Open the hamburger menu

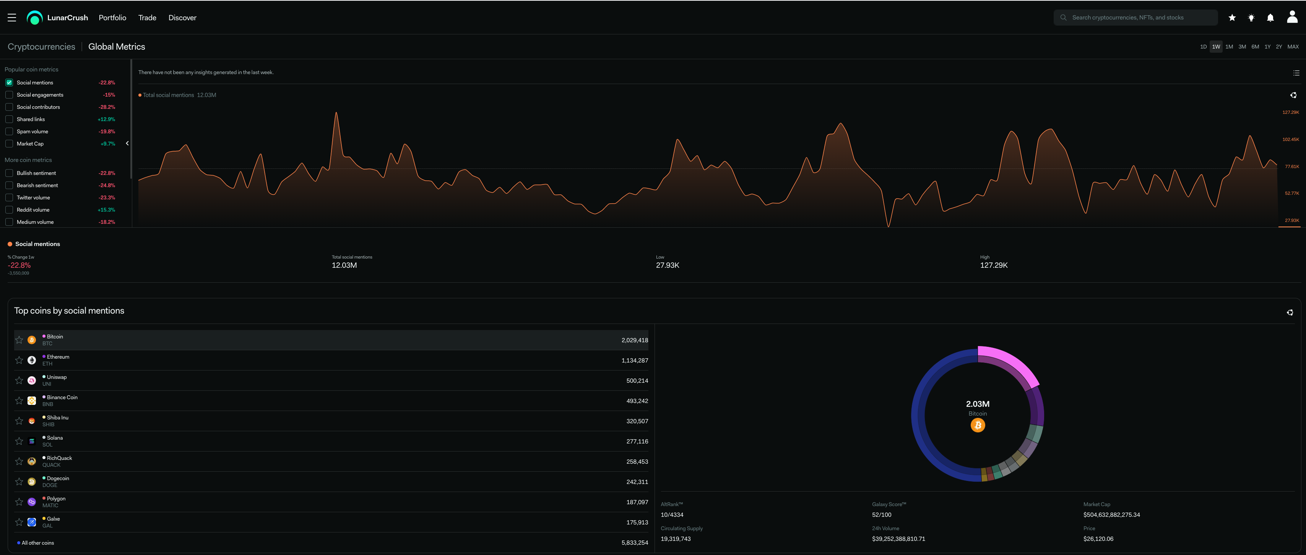click(12, 18)
